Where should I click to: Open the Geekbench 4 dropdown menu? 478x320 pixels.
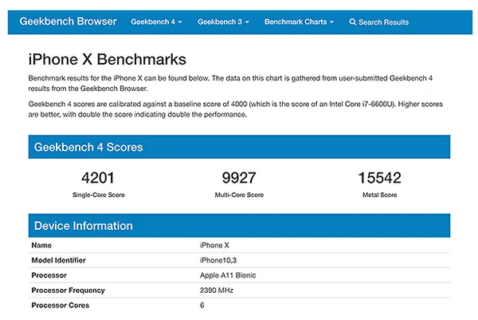click(156, 22)
